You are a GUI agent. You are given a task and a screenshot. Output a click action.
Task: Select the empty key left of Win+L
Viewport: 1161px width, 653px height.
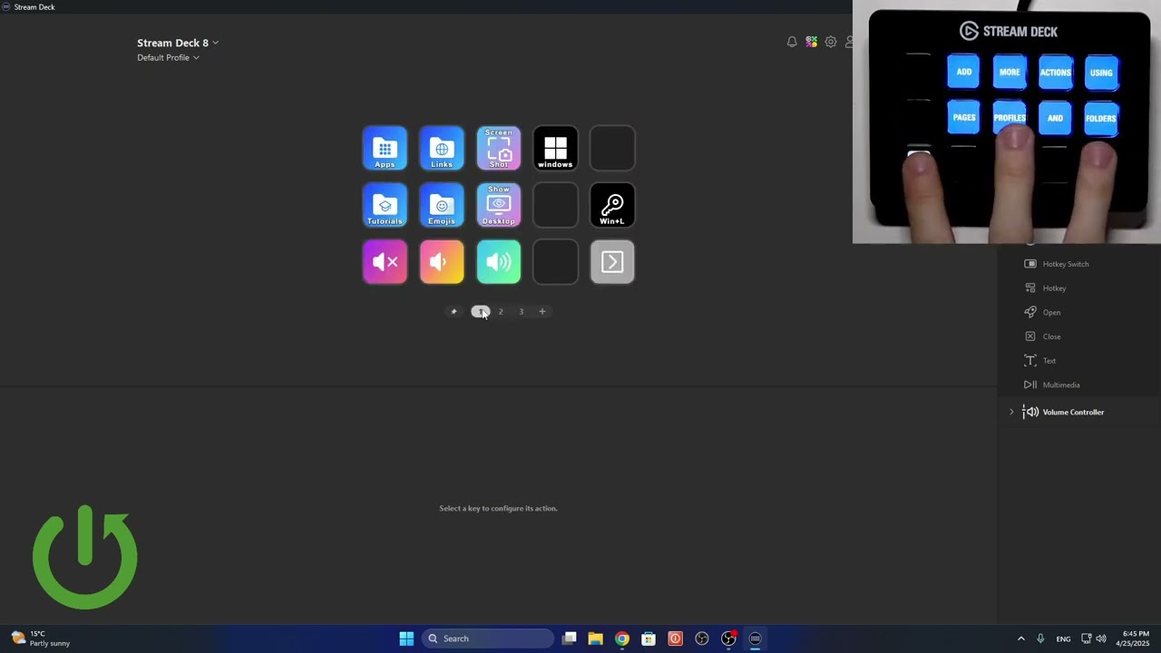555,205
